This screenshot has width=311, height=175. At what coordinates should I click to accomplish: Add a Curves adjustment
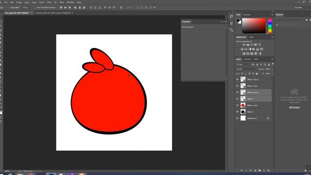click(252, 45)
